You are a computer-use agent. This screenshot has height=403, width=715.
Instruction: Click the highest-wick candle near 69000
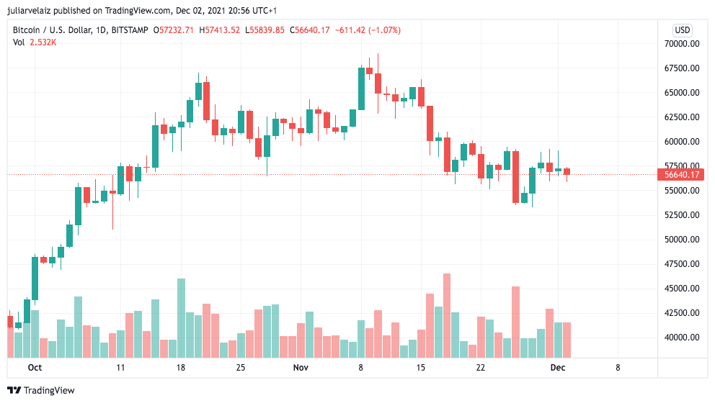pos(378,83)
